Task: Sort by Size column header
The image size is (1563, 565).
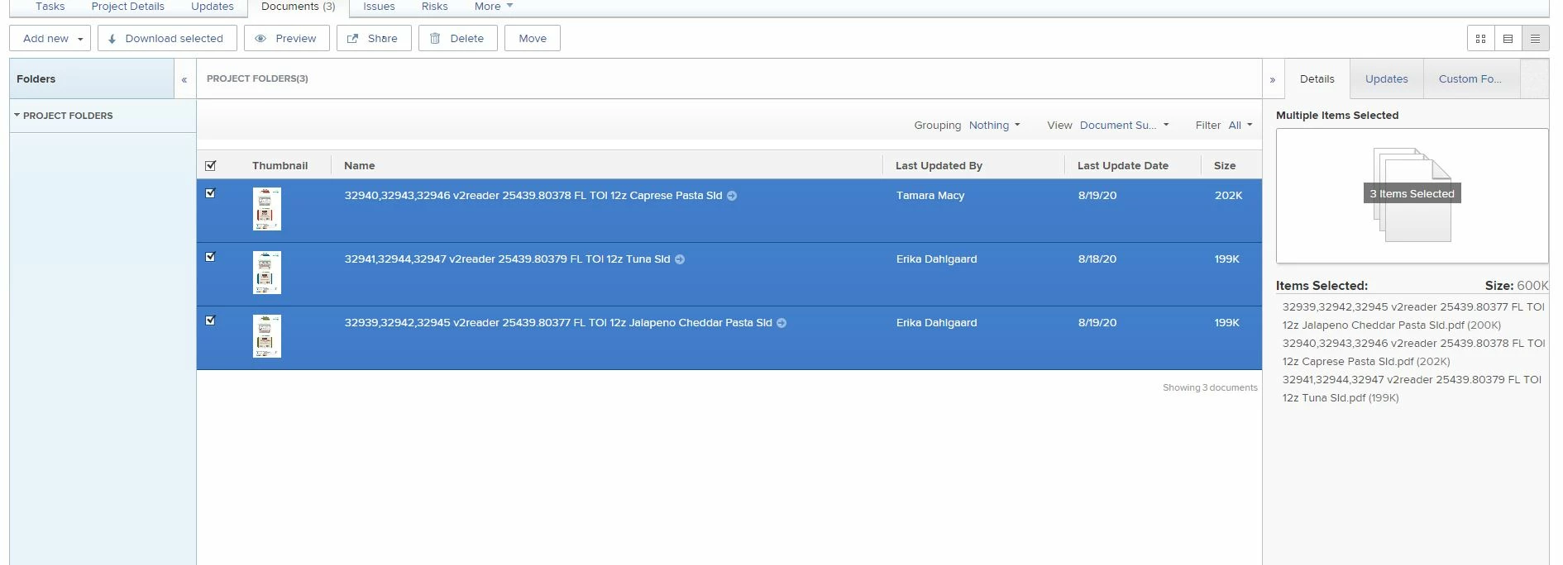Action: coord(1225,165)
